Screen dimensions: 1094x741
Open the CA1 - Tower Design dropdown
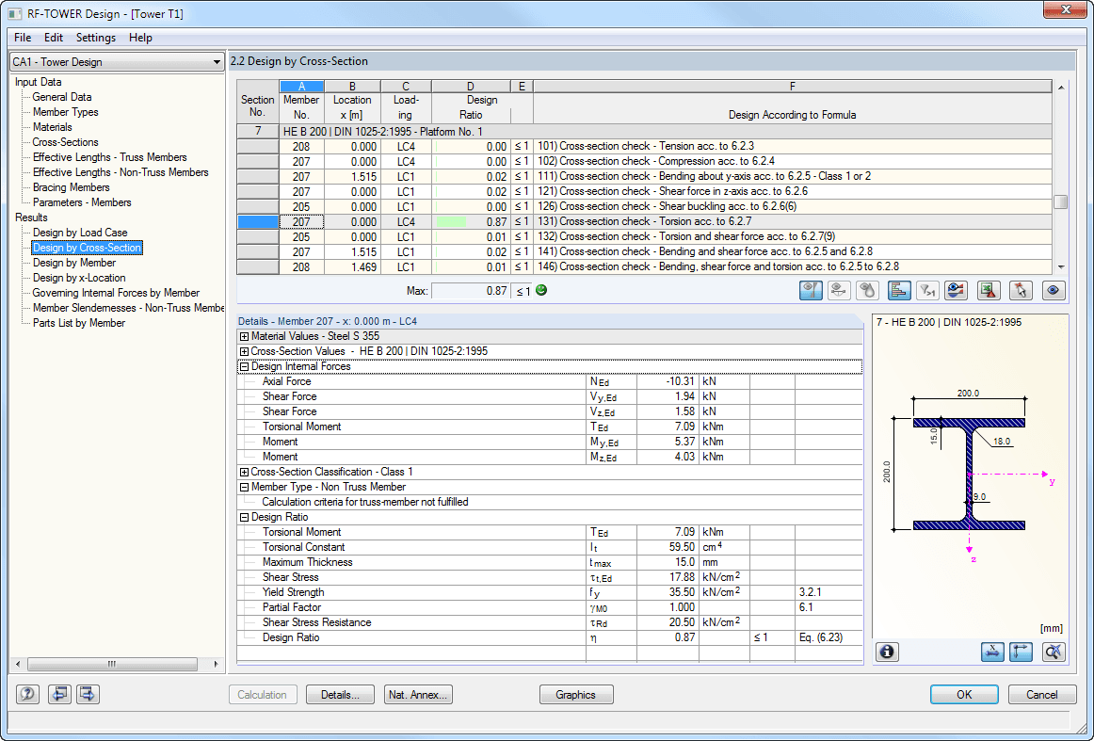[116, 62]
